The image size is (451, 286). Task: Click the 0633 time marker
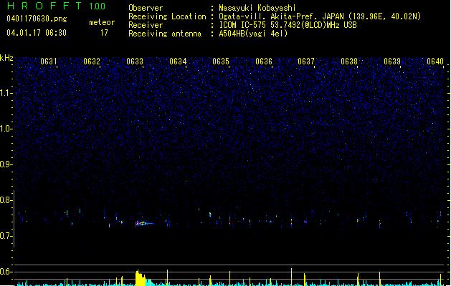pos(135,61)
